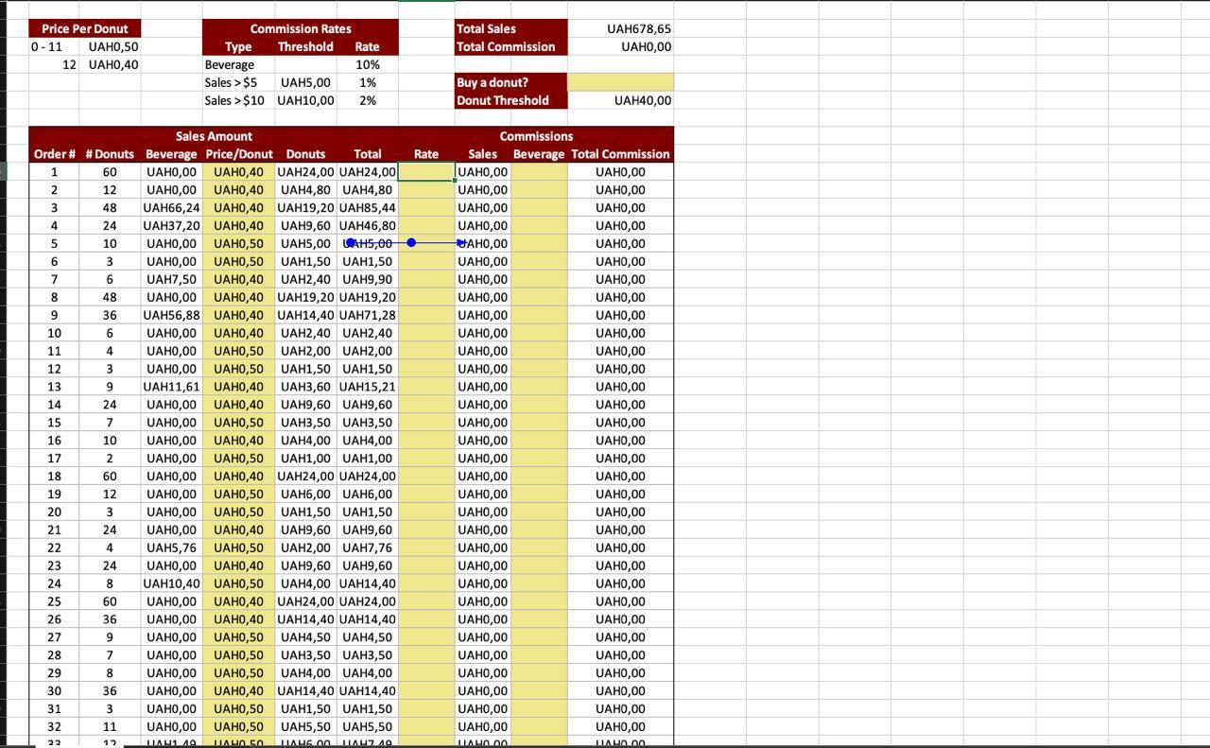
Task: Select the beverage value UAH5,76 in order 22
Action: click(171, 548)
